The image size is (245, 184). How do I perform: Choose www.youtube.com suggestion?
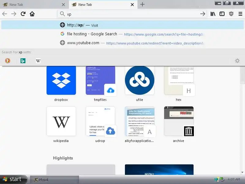(x=123, y=43)
